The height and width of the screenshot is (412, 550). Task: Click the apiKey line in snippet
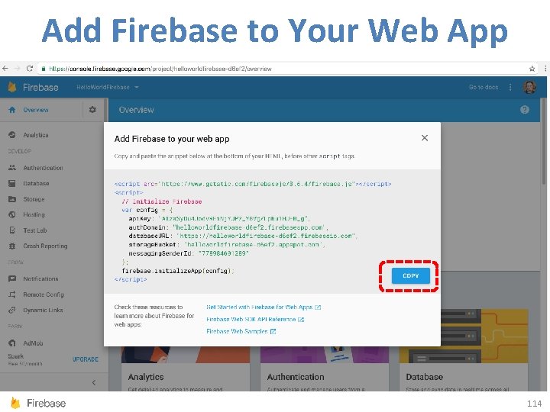(x=219, y=219)
